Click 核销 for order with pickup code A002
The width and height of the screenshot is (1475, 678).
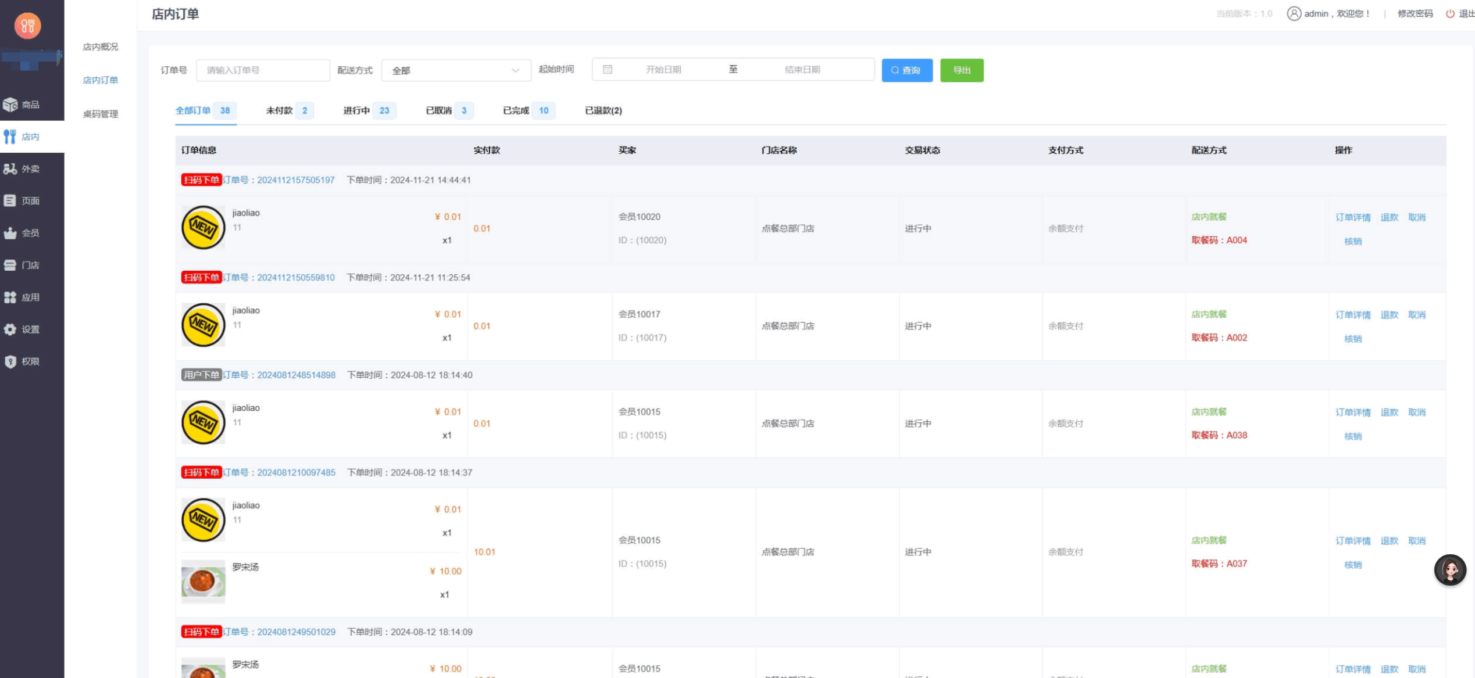pyautogui.click(x=1353, y=339)
